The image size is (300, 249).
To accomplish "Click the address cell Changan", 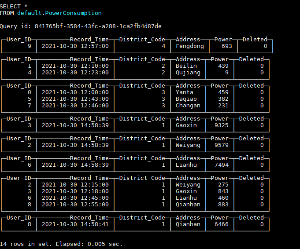I will pyautogui.click(x=188, y=106).
